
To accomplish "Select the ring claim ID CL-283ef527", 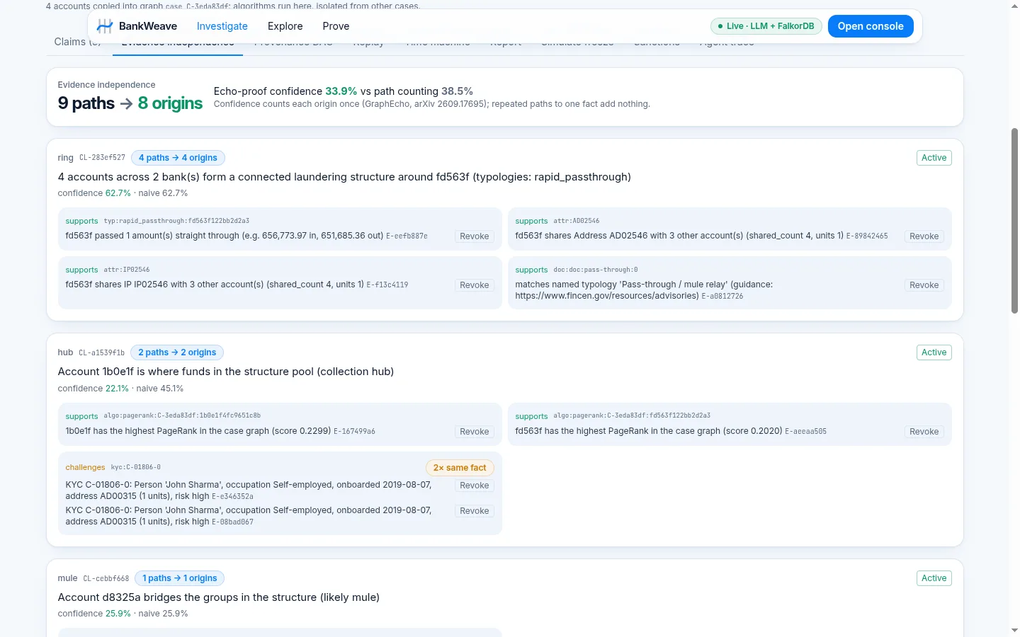I will [x=102, y=158].
